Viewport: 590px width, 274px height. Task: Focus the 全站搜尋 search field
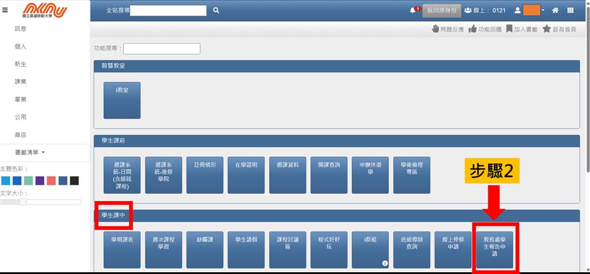pos(168,10)
